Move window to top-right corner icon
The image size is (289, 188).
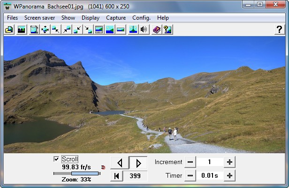coord(67,30)
